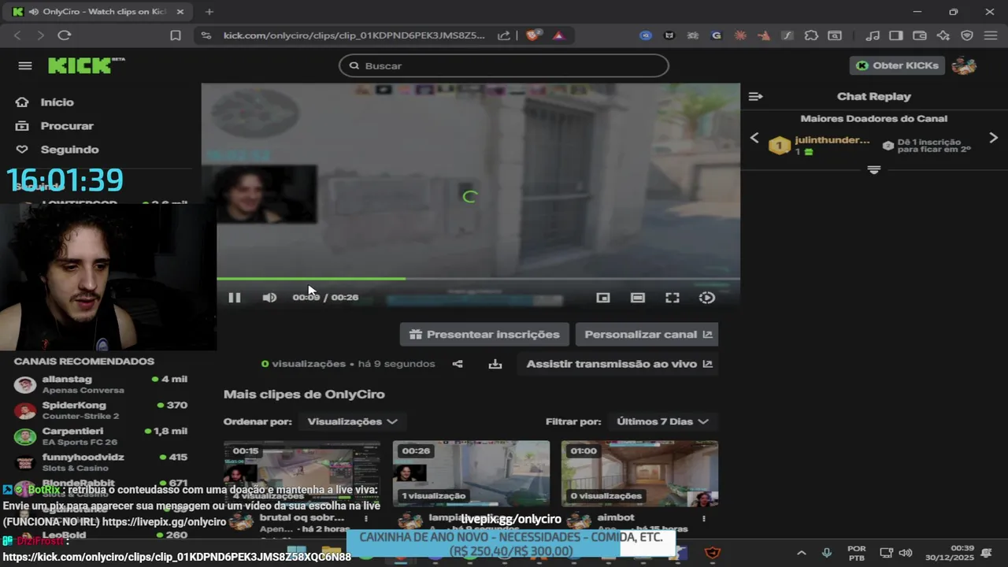This screenshot has width=1008, height=567.
Task: Open the taskbar volume control
Action: pos(906,553)
